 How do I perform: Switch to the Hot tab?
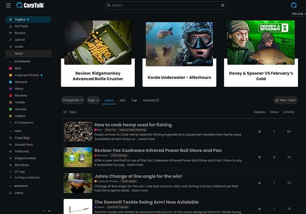122,101
